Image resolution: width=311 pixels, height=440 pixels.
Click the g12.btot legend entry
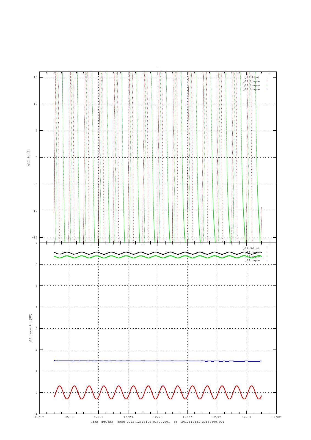pos(252,77)
